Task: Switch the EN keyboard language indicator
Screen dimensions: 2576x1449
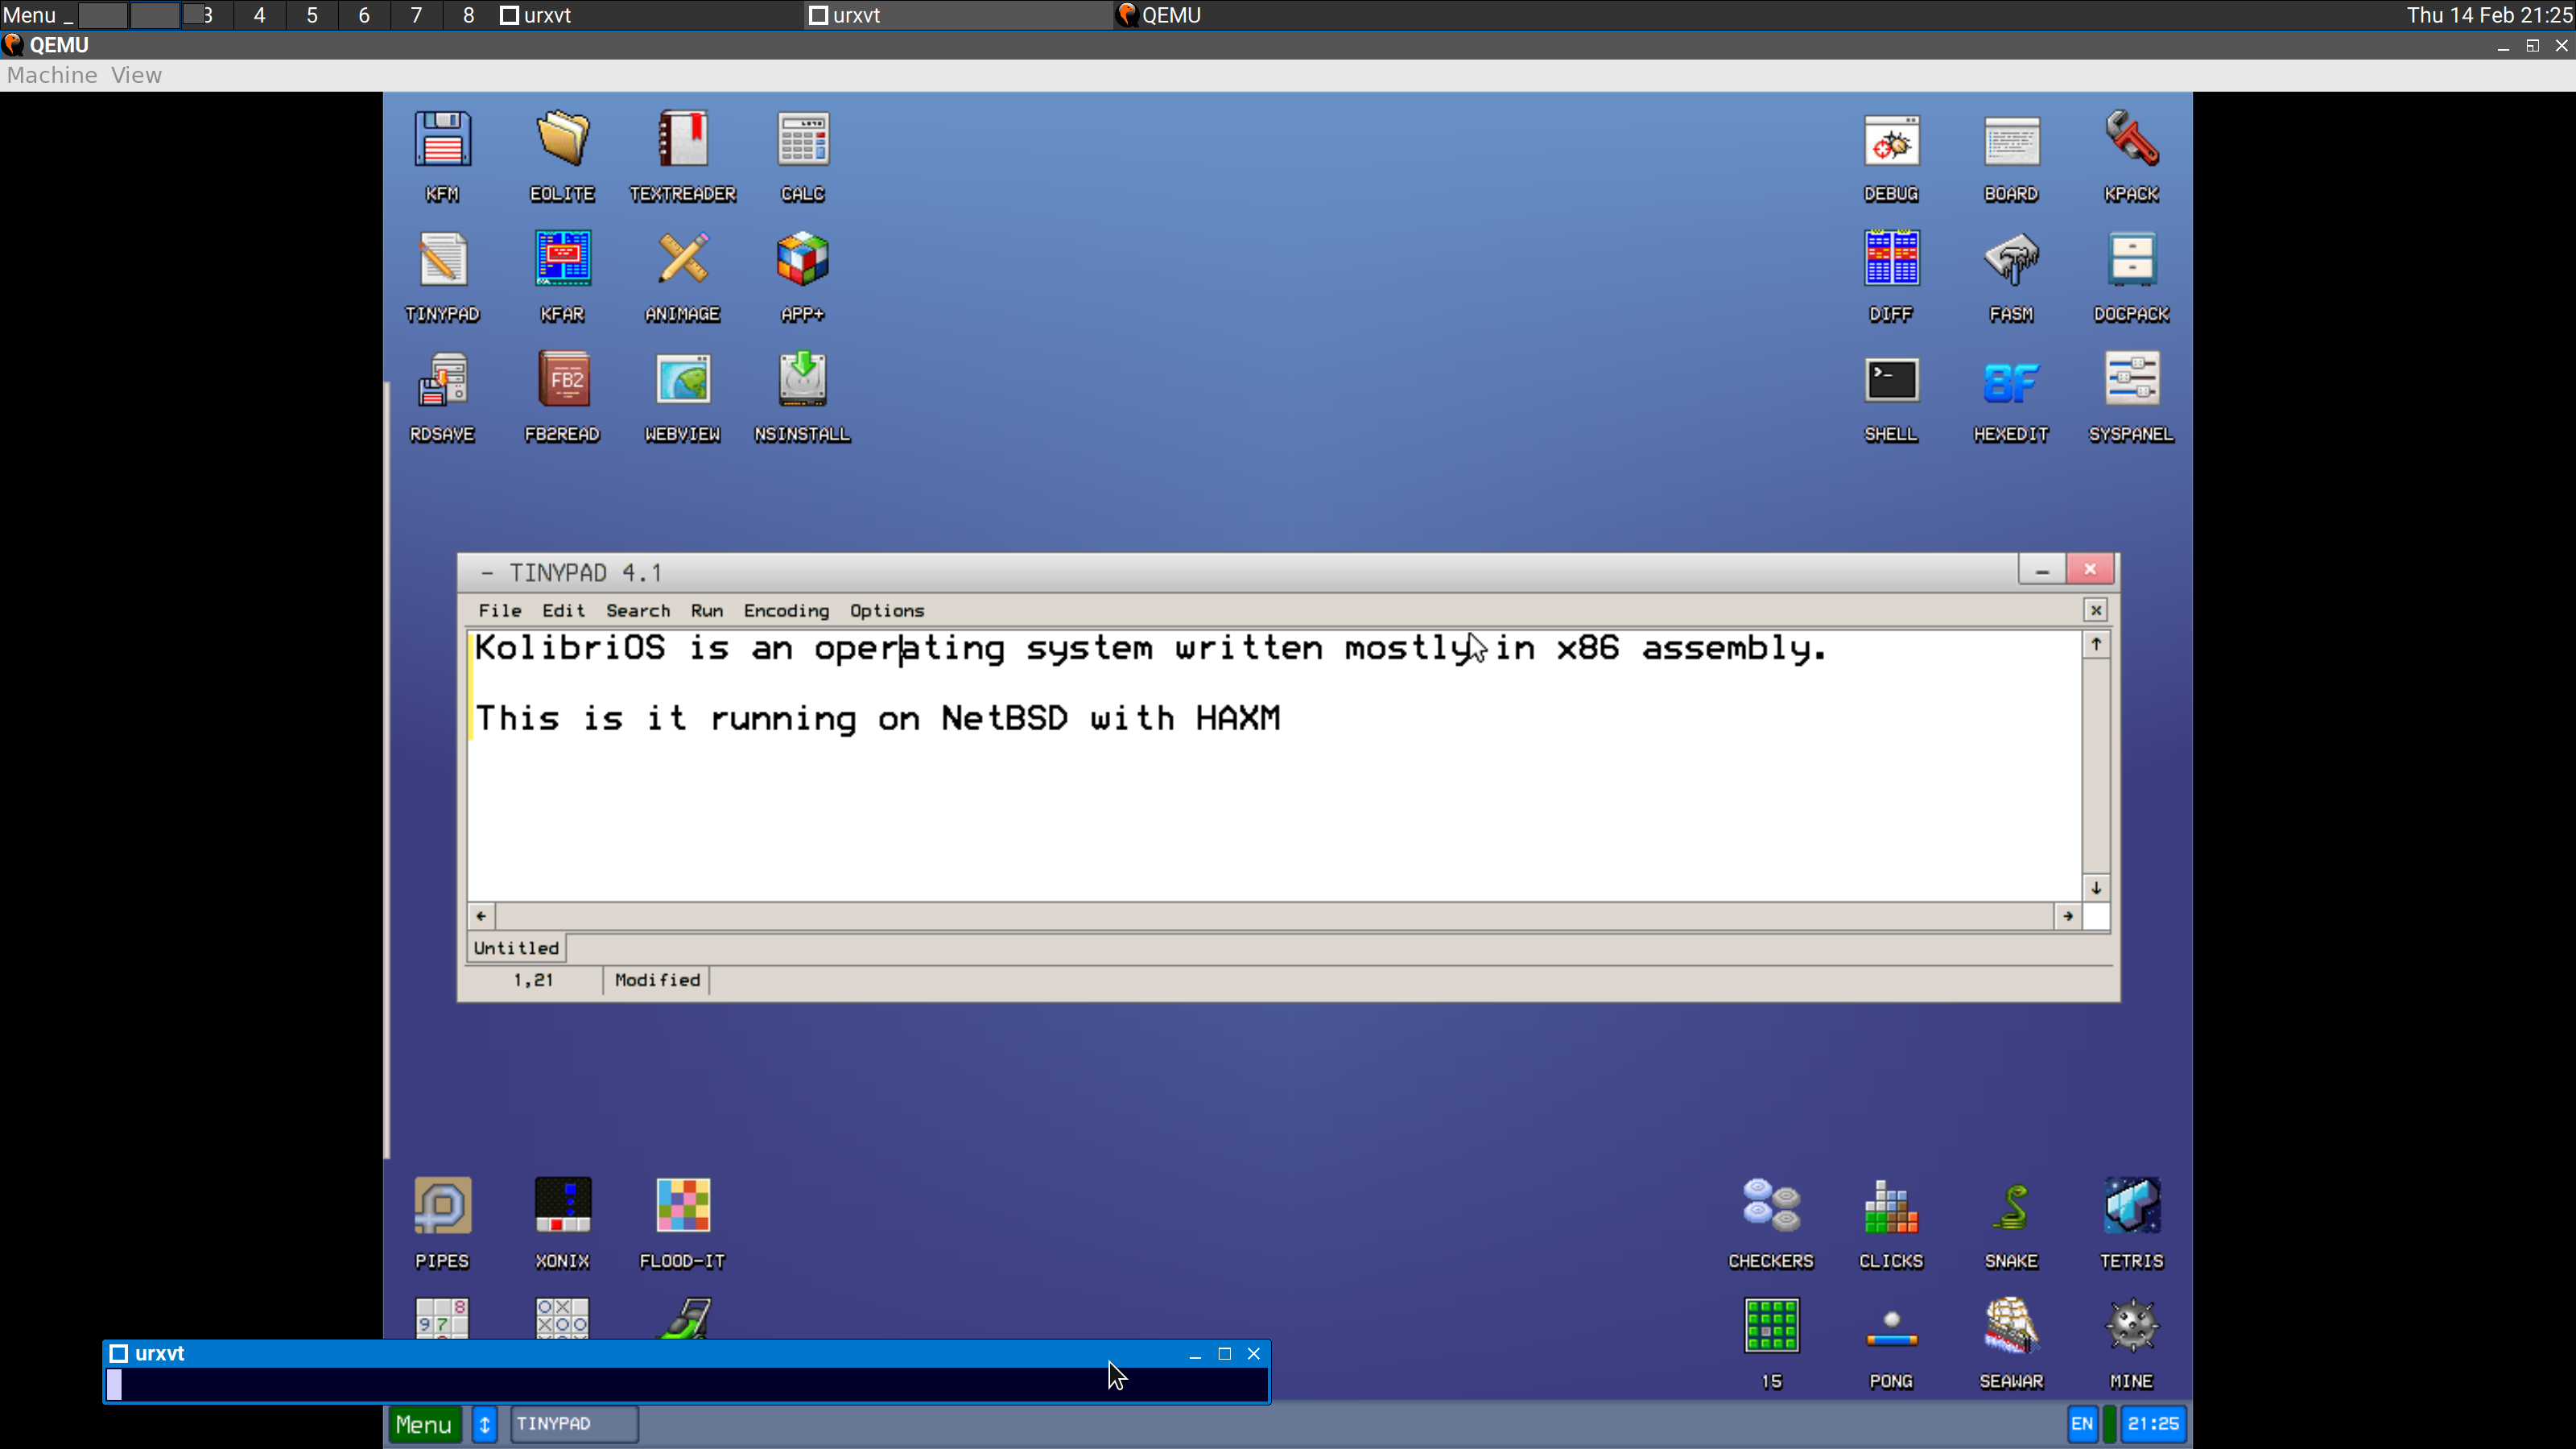Action: pos(2082,1424)
